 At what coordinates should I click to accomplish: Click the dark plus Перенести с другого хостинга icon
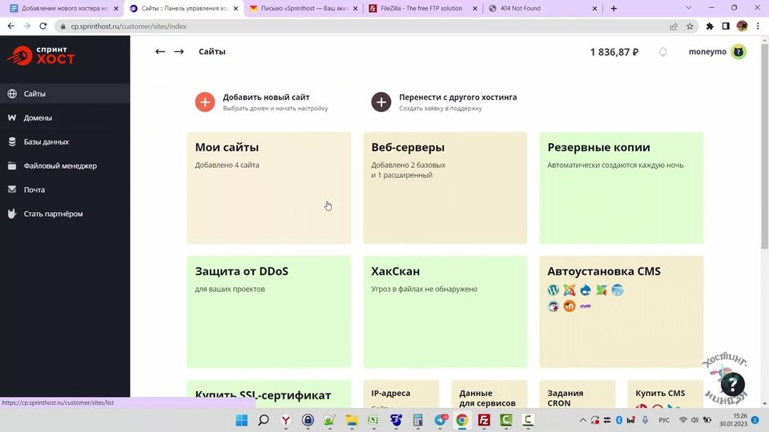[x=381, y=102]
